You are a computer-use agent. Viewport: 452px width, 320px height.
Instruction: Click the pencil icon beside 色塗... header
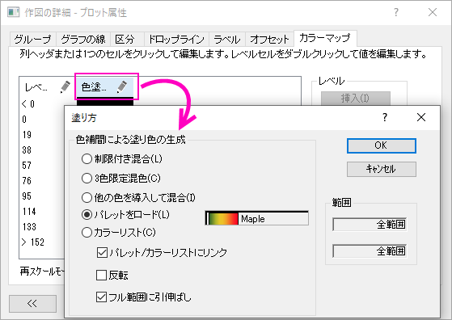pos(122,86)
